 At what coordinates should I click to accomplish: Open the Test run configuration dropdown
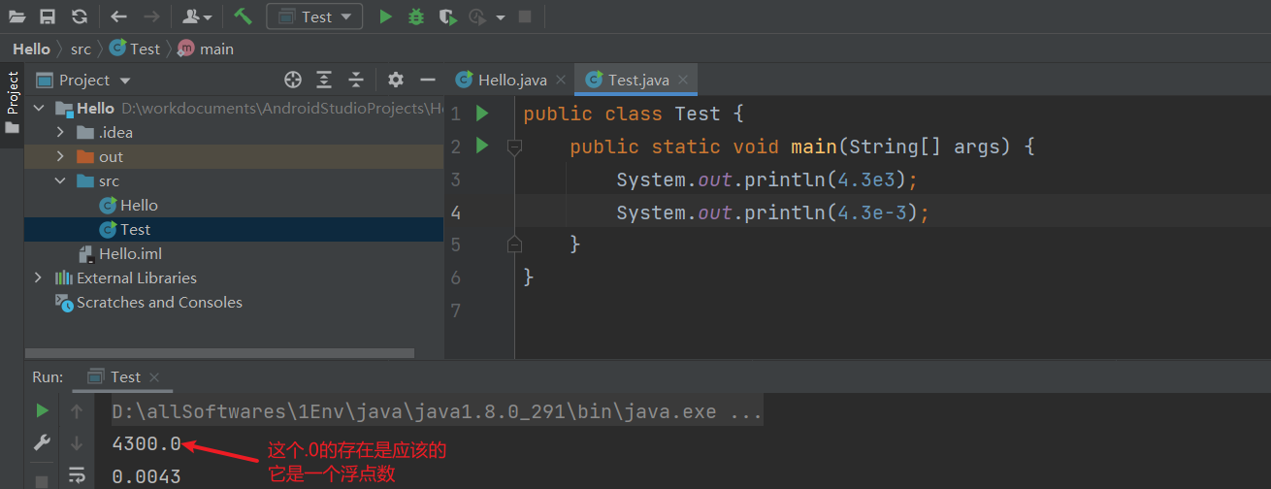pos(314,16)
